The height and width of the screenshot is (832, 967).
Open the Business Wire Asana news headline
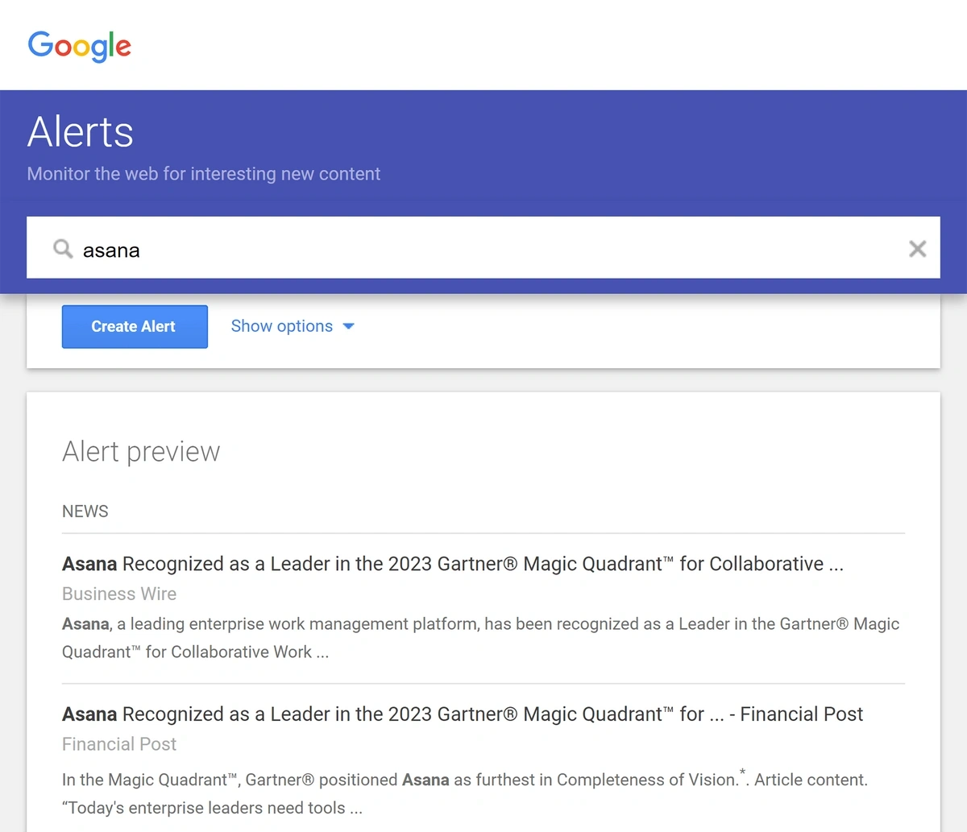pos(453,564)
